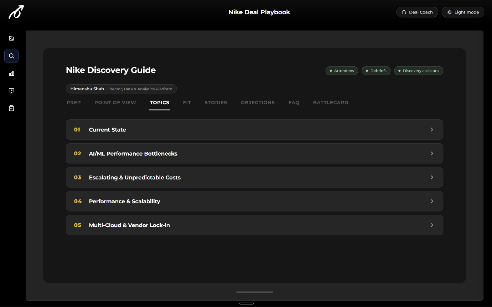Expand the Multi-Cloud & Vendor Lock-in chevron
Viewport: 492px width, 307px height.
432,225
